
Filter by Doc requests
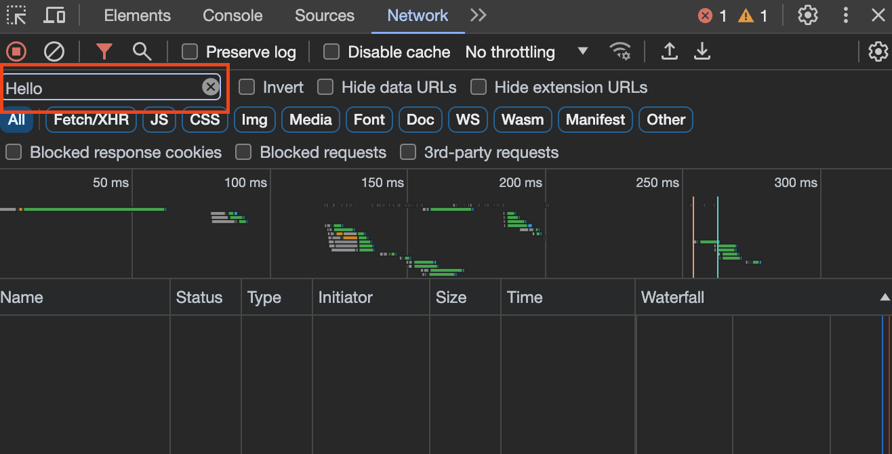click(x=420, y=120)
